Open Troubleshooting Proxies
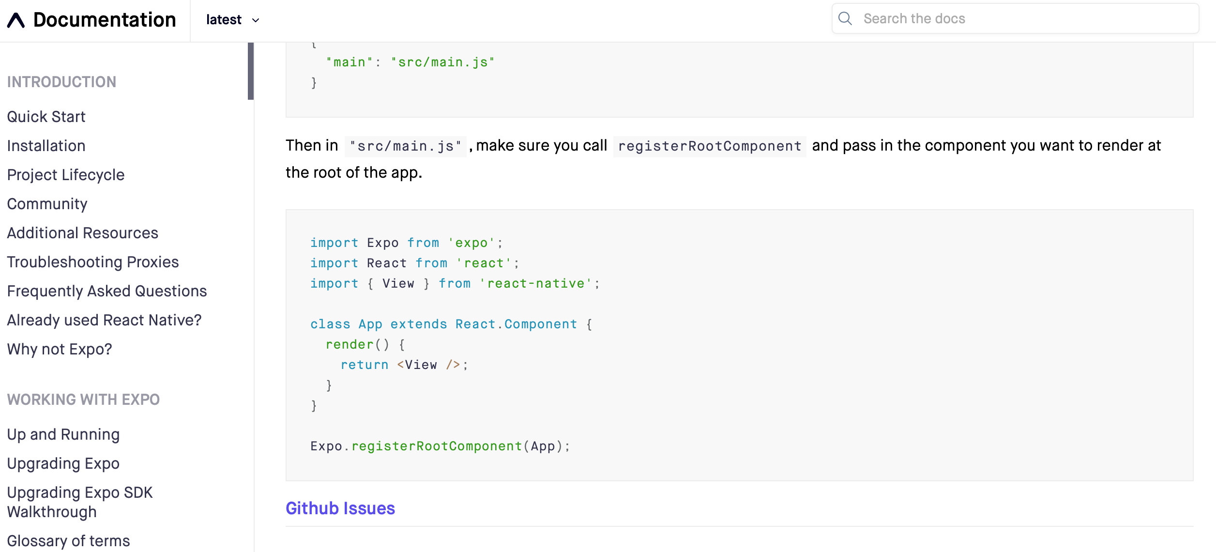 (92, 262)
